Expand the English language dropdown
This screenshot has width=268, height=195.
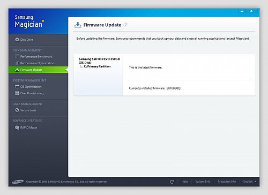tap(250, 182)
